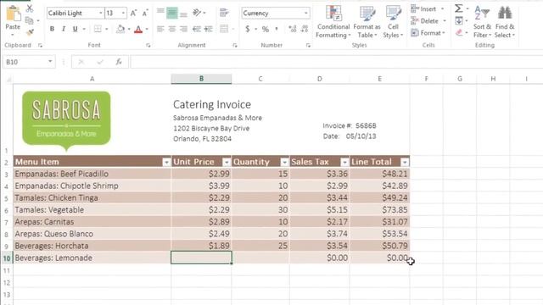This screenshot has width=543, height=305.
Task: Apply red font color A
Action: [x=138, y=29]
